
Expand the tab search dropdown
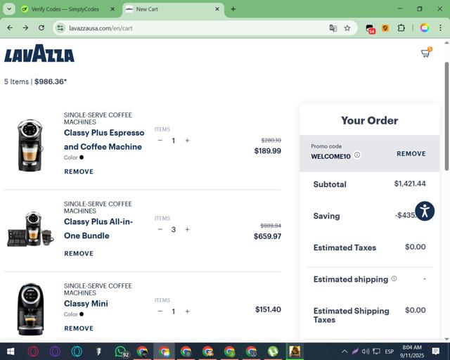(9, 9)
